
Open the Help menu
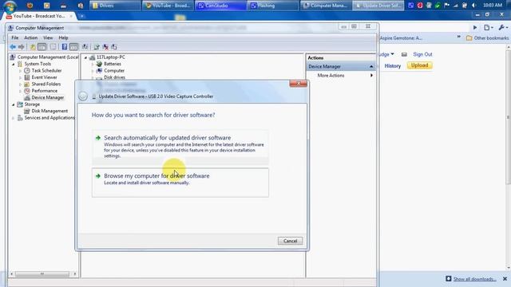coord(63,37)
